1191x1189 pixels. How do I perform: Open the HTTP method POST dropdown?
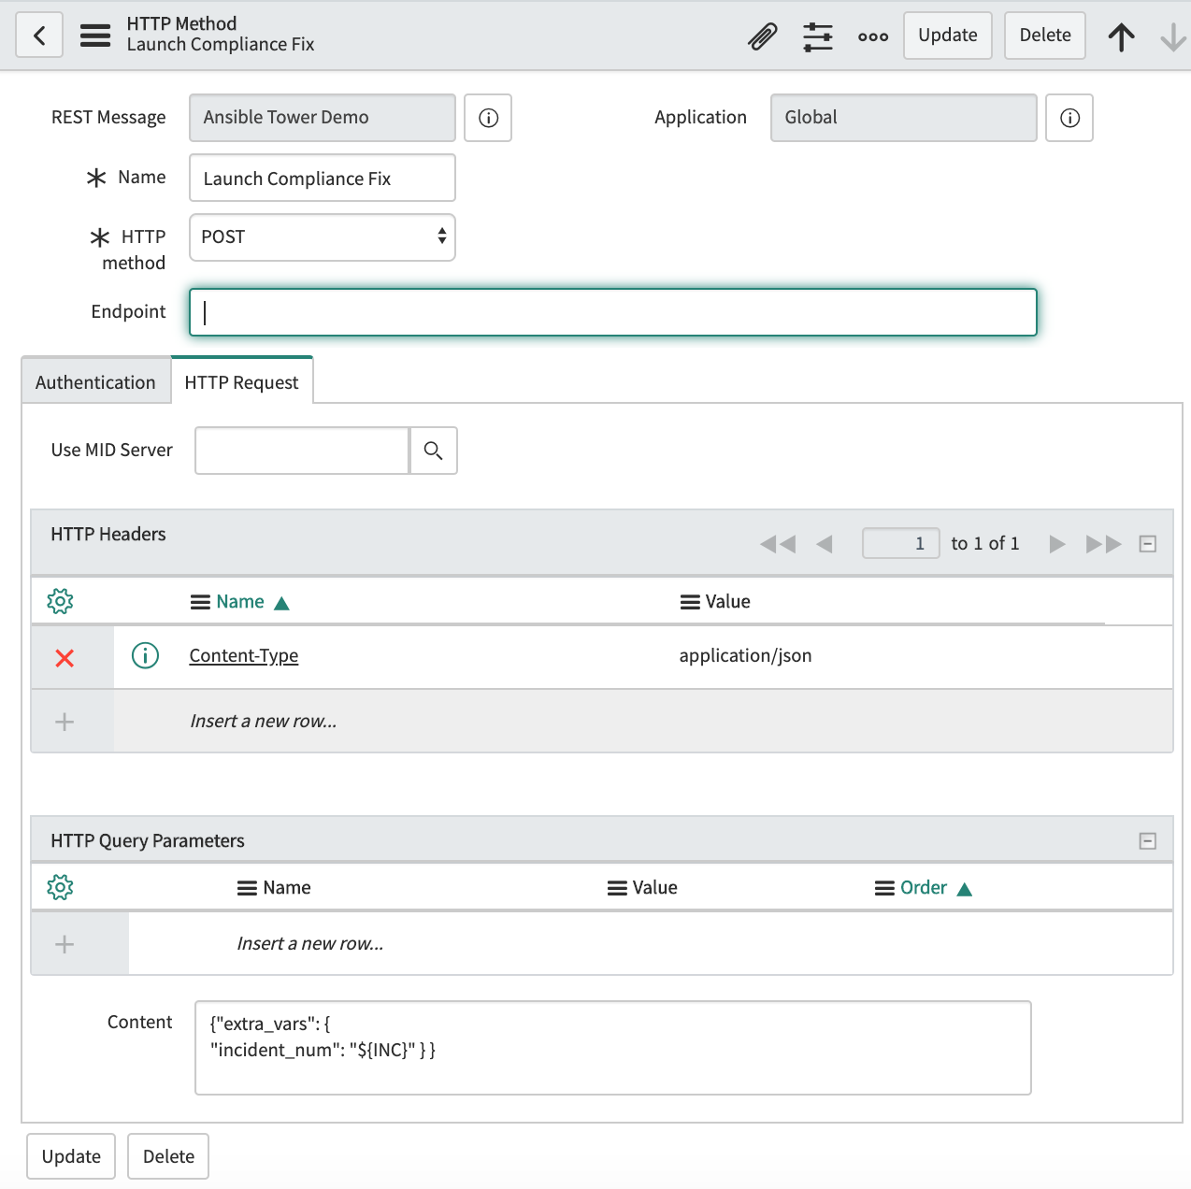pos(322,237)
